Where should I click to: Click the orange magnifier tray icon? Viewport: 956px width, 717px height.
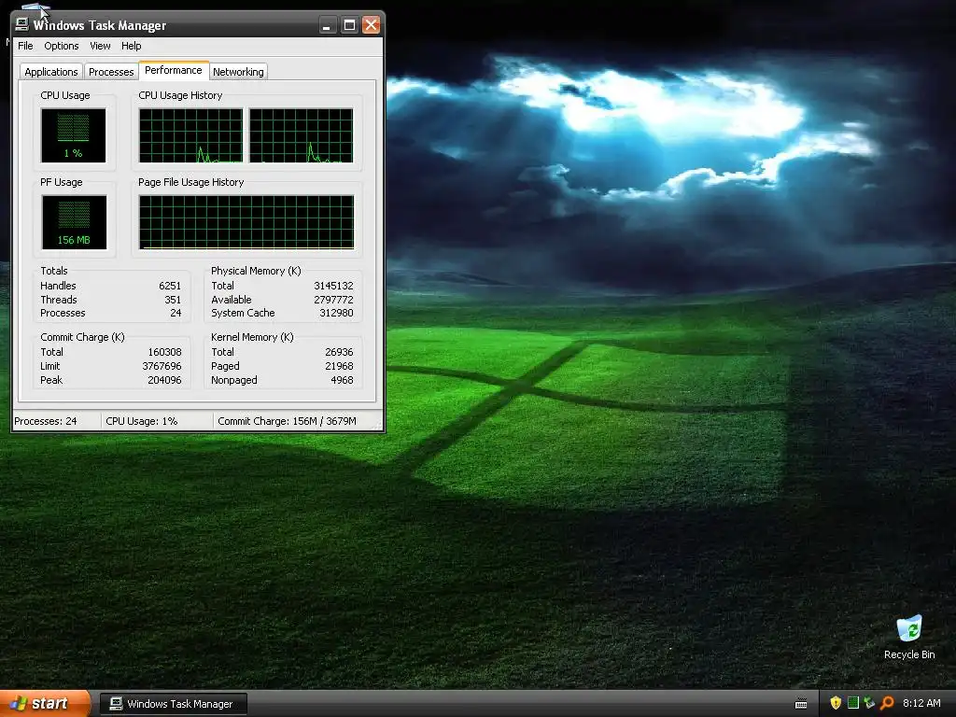tap(887, 703)
